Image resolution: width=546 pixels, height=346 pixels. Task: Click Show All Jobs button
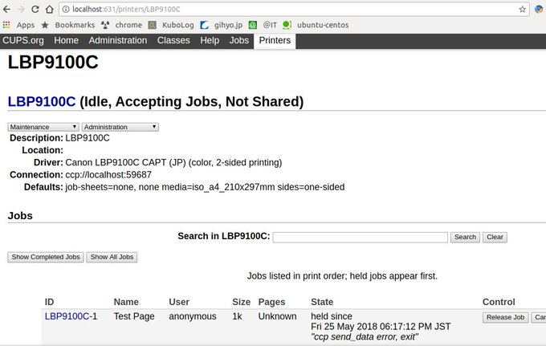[112, 257]
